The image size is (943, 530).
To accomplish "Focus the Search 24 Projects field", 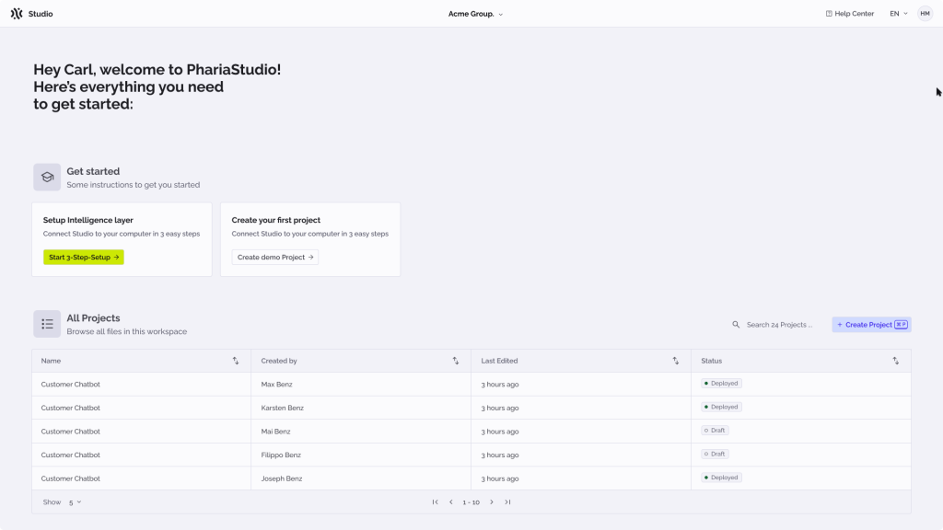I will (779, 325).
